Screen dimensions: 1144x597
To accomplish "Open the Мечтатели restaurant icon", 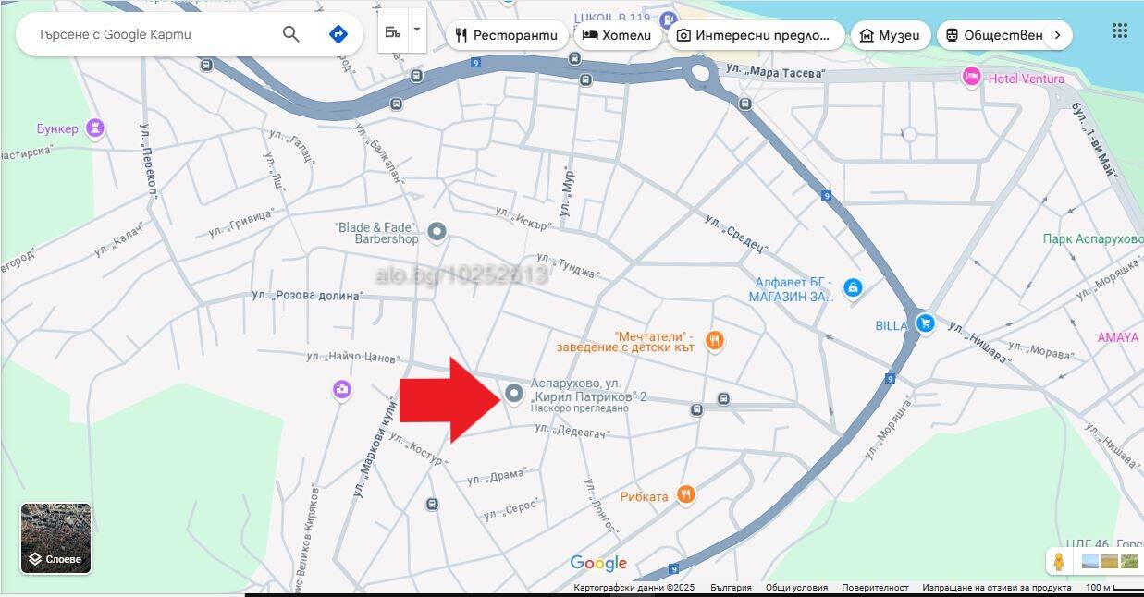I will point(714,341).
